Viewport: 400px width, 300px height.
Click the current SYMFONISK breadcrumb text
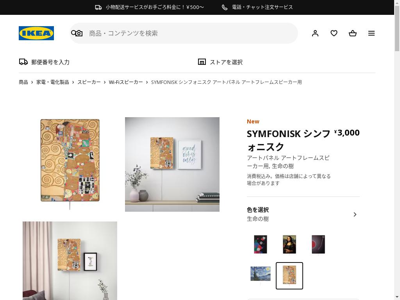pos(227,82)
